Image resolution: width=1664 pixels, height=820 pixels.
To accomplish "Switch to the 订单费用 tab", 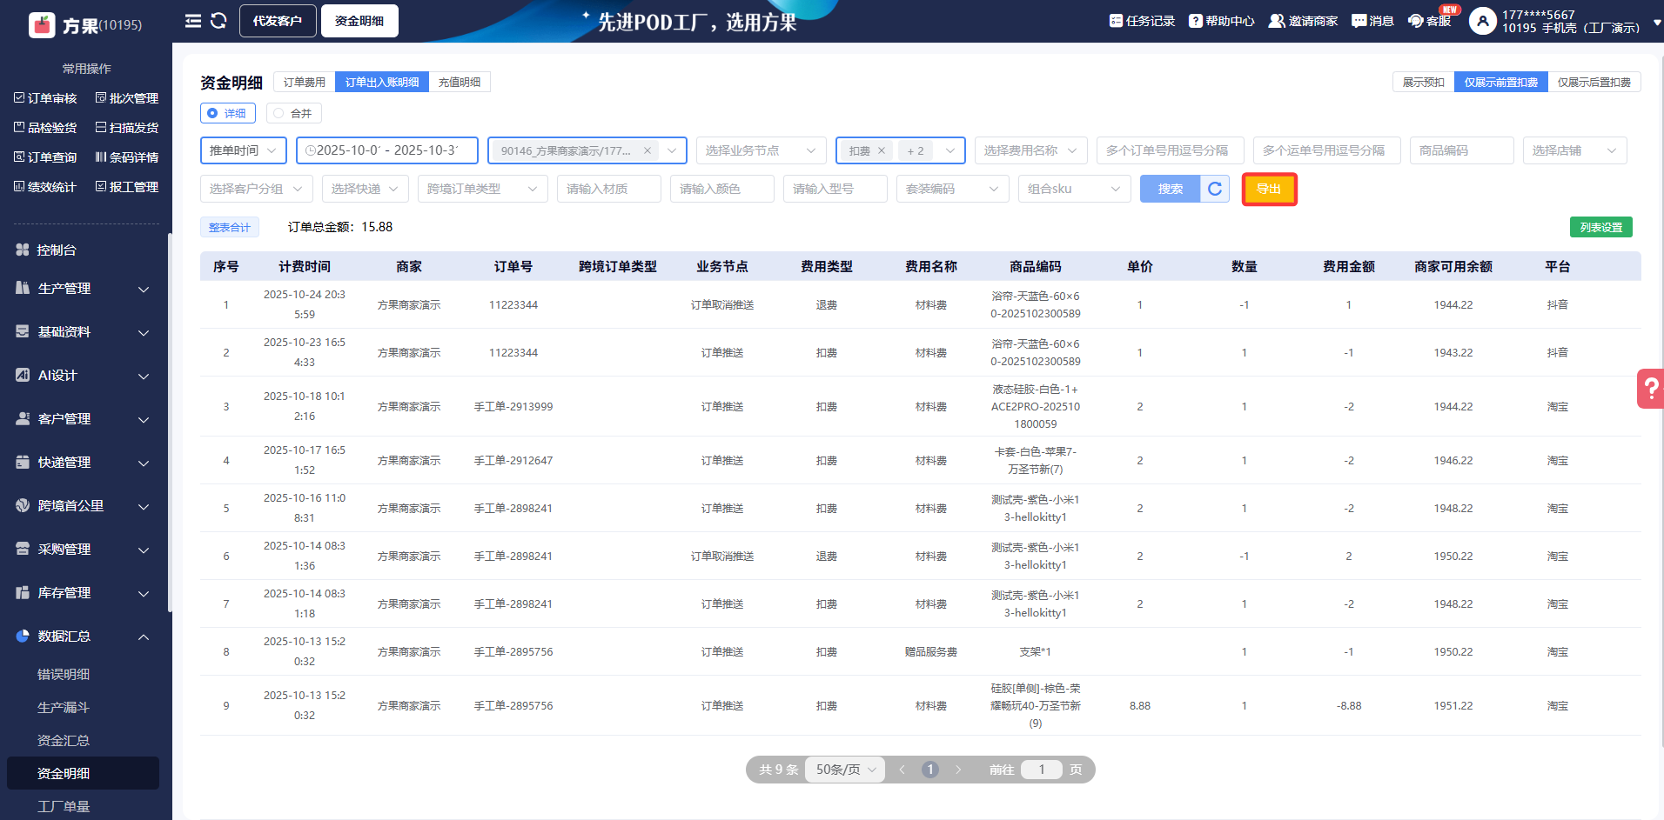I will (x=304, y=82).
